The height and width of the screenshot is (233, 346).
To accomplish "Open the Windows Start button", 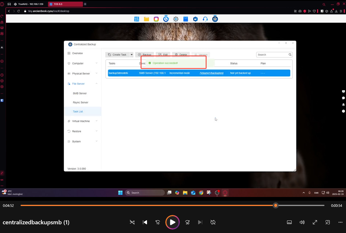I will (x=120, y=193).
